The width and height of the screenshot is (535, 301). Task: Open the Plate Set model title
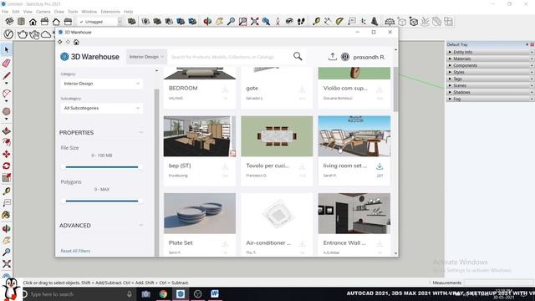tap(181, 242)
